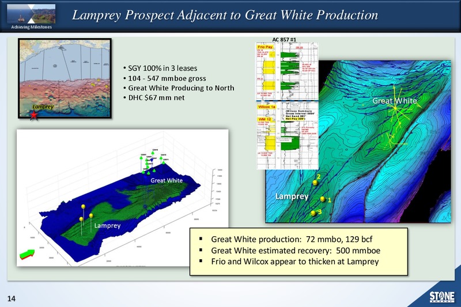Click the "Frio Pay" label on the well log
The width and height of the screenshot is (461, 307).
tap(265, 47)
